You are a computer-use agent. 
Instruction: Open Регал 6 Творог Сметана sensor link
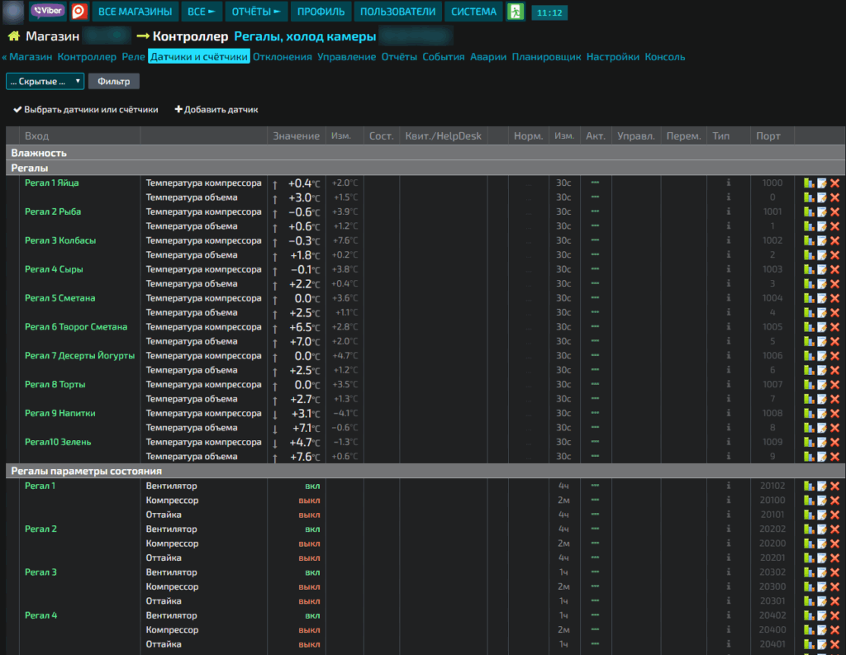pyautogui.click(x=76, y=327)
